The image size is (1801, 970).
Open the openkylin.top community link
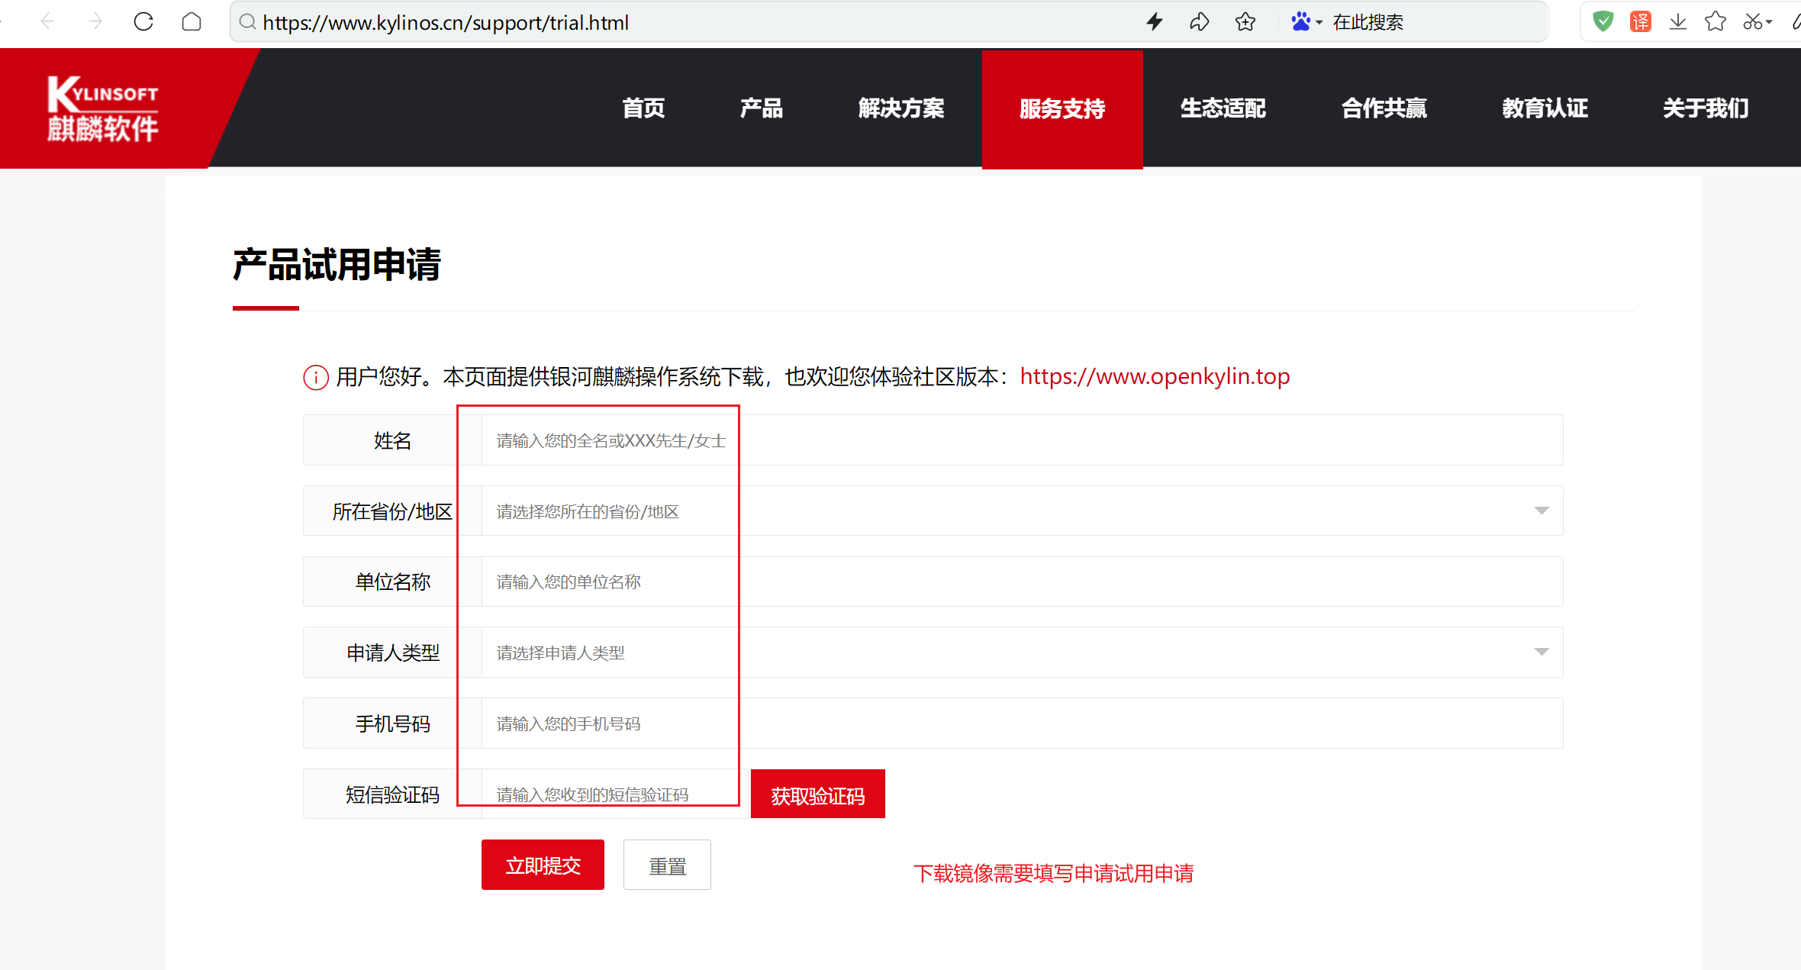tap(1155, 376)
